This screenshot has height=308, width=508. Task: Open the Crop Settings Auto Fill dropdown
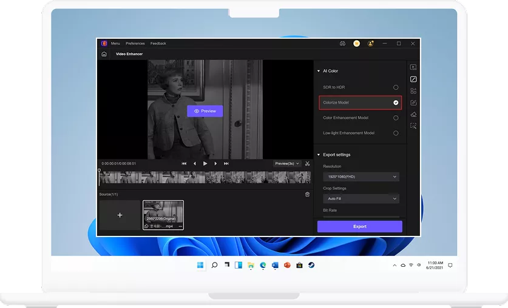[361, 199]
